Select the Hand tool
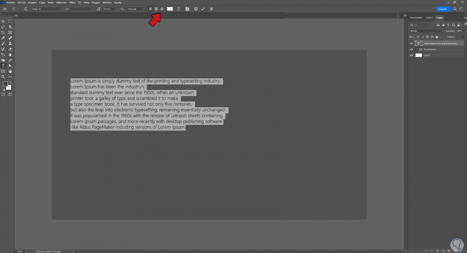The image size is (467, 253). (x=10, y=71)
